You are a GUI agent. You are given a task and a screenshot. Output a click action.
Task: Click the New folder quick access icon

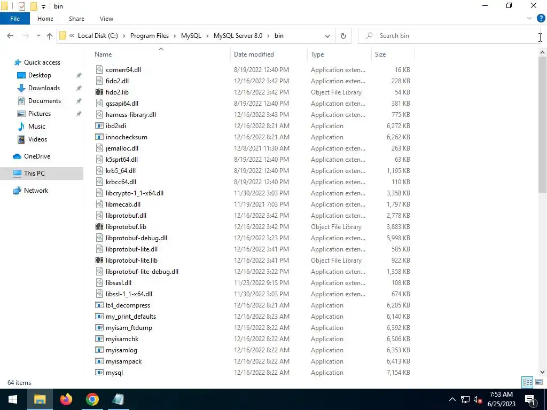[x=34, y=6]
